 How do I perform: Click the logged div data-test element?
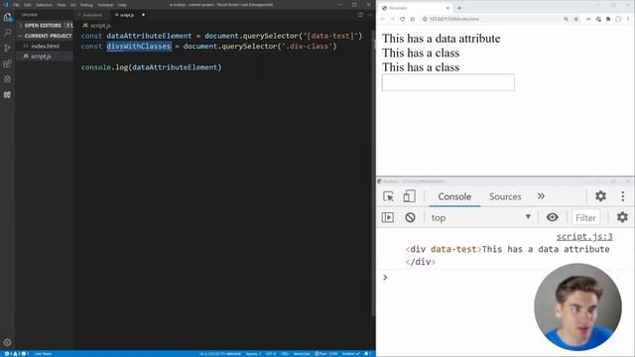(507, 256)
